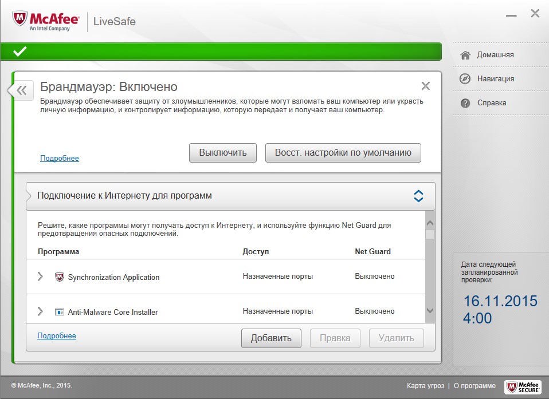
Task: Click Назначенные порты for Synchronization Application
Action: (277, 276)
